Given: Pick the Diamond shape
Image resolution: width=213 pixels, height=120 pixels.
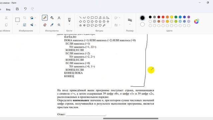Looking at the screenshot, I should [81, 21].
